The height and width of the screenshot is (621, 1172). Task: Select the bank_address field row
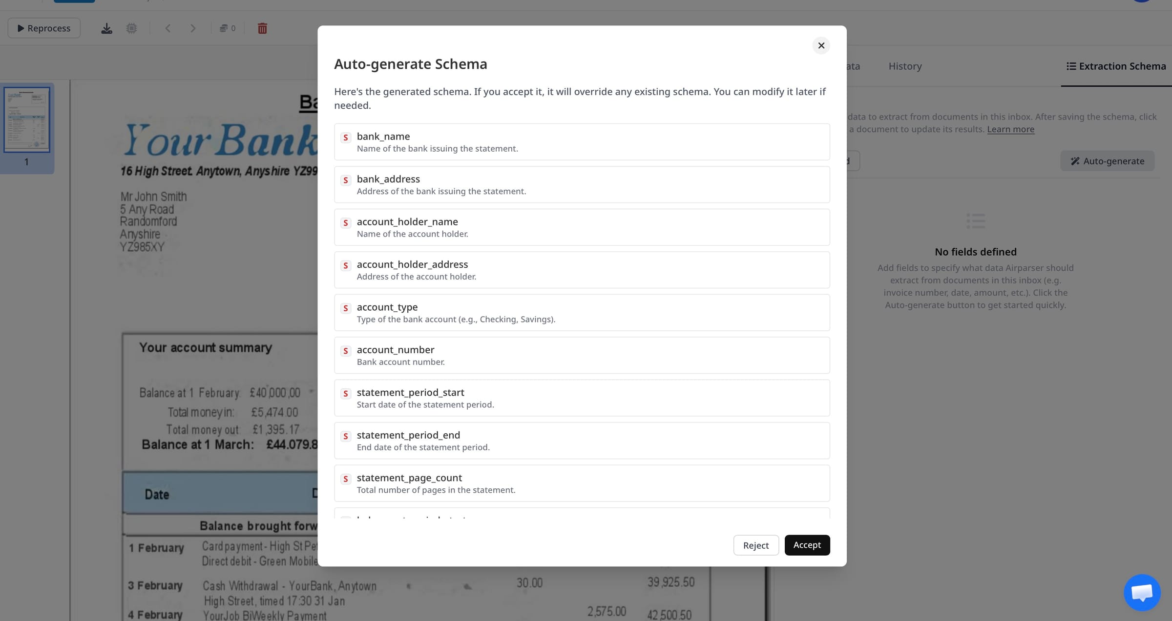coord(582,184)
